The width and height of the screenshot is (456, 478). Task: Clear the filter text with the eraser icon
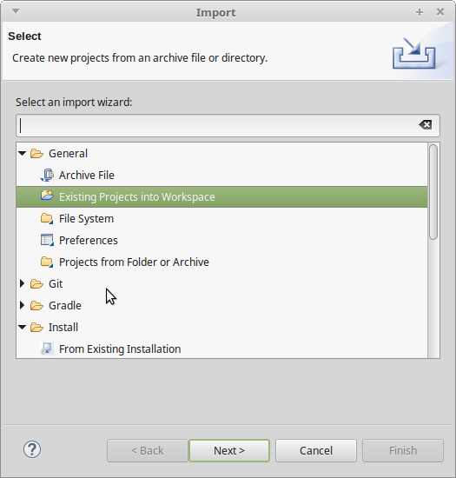coord(425,124)
